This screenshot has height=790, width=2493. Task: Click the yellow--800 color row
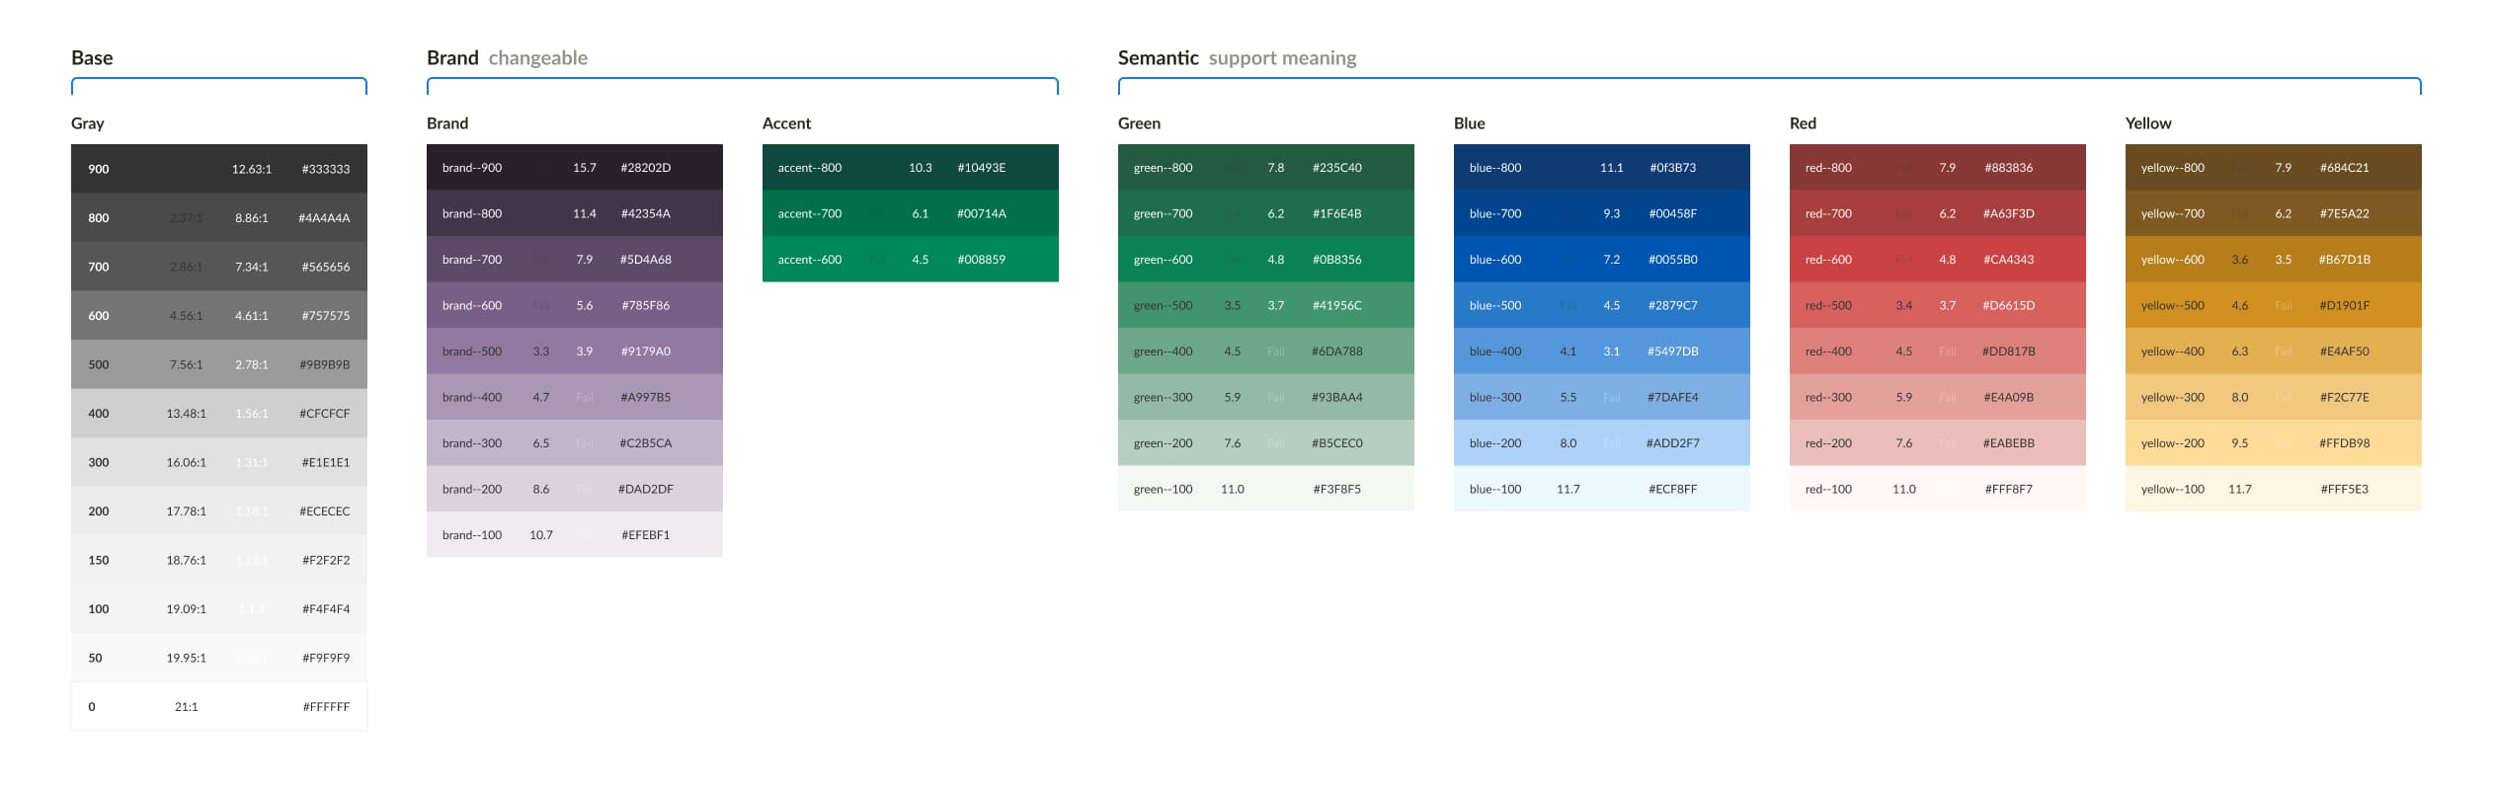[2273, 168]
